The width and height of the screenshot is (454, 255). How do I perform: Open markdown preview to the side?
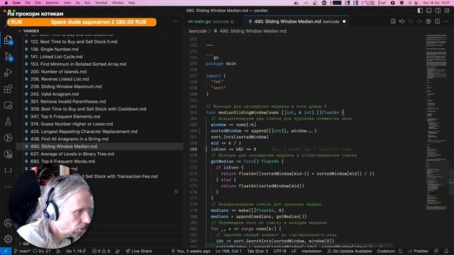[x=393, y=21]
